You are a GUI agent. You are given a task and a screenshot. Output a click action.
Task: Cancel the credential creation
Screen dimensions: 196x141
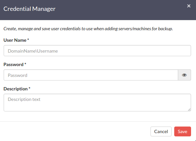(x=161, y=131)
